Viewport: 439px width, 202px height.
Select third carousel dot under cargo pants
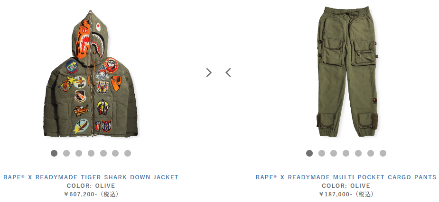tap(334, 153)
